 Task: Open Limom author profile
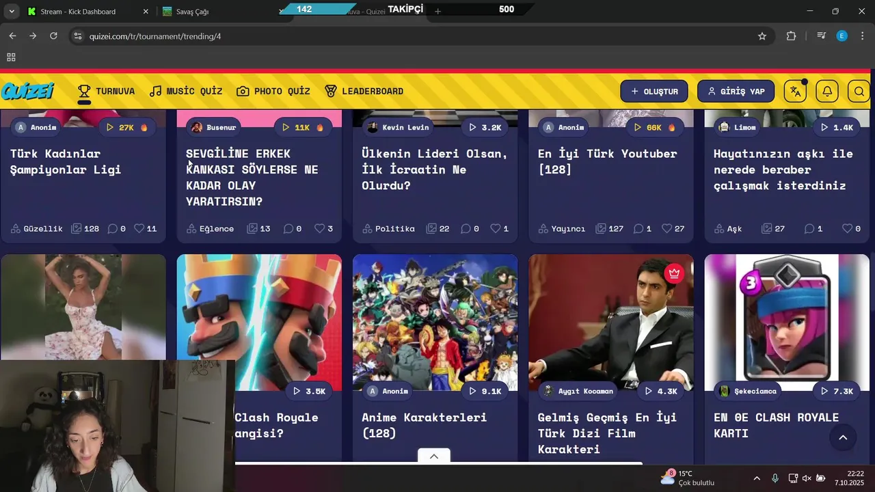tap(738, 127)
